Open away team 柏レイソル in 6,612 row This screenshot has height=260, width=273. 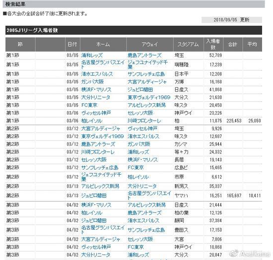tap(138, 177)
